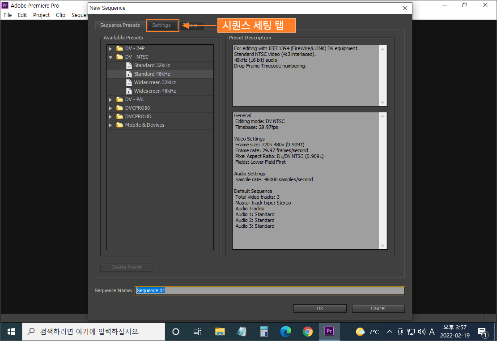Click the DV - 24P folder icon
The image size is (497, 341).
pyautogui.click(x=119, y=48)
